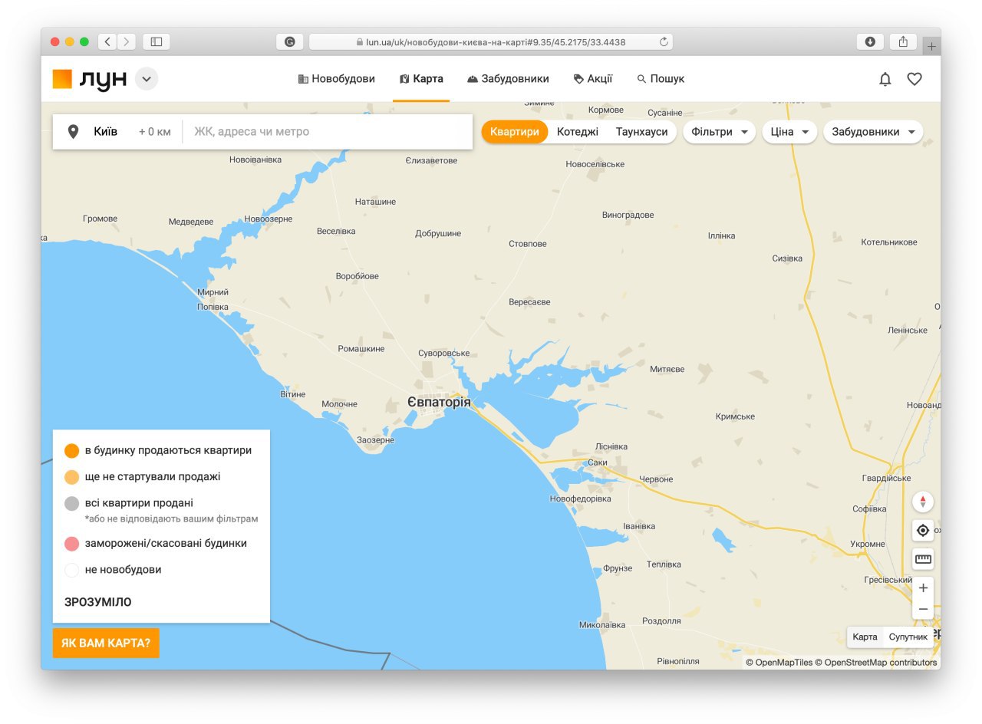Select the Квартири property type

point(515,132)
